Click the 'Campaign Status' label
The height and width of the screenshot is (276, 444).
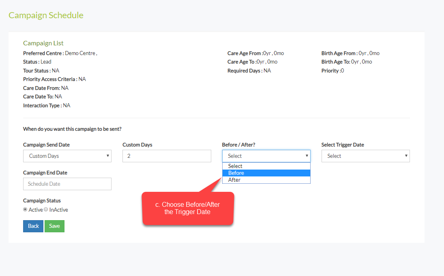click(x=42, y=201)
